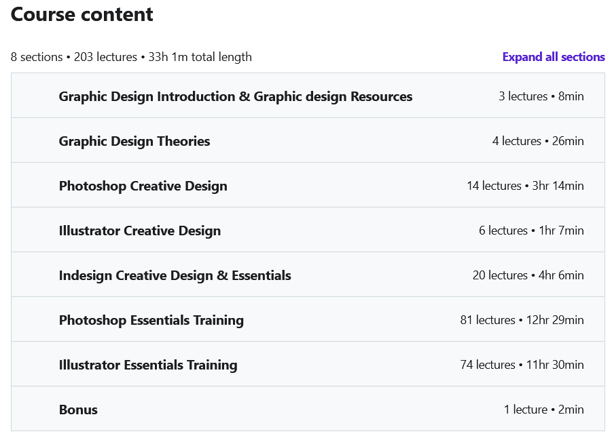Screen dimensions: 612x438
Task: Open the Photoshop Essentials Training section
Action: [308, 319]
